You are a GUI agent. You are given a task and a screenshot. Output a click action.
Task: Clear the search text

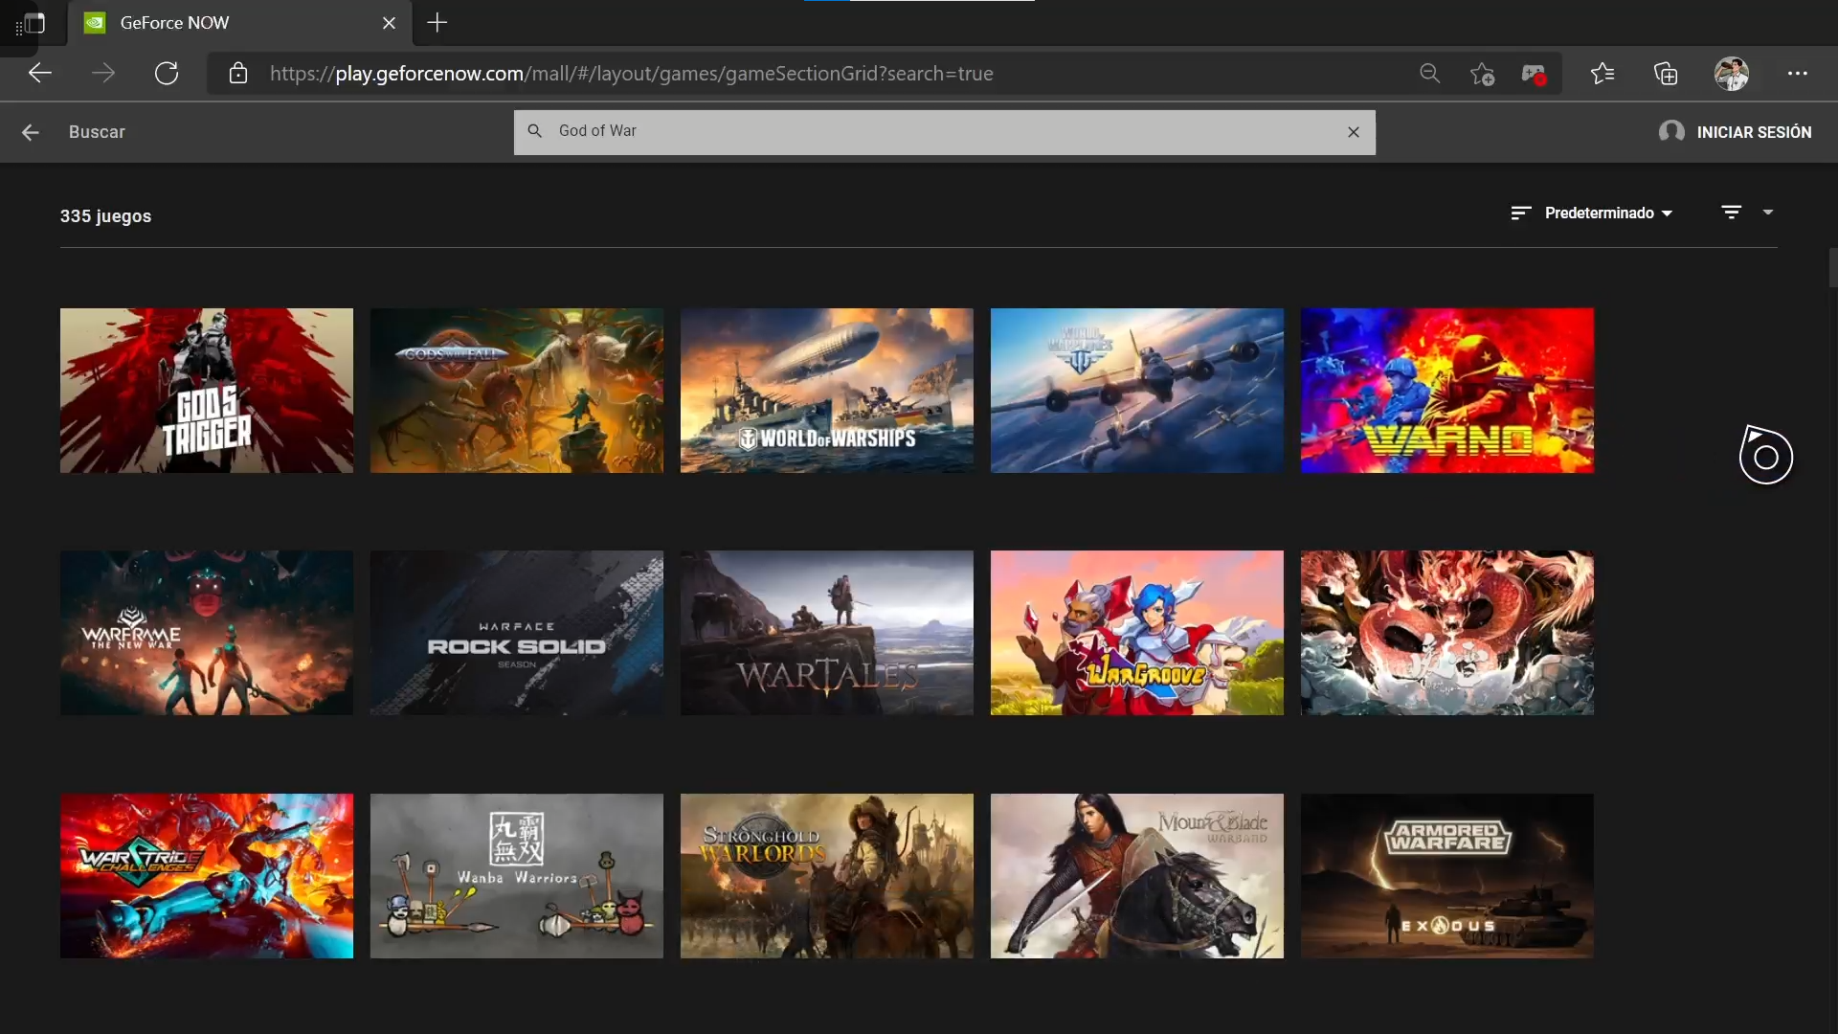coord(1354,132)
